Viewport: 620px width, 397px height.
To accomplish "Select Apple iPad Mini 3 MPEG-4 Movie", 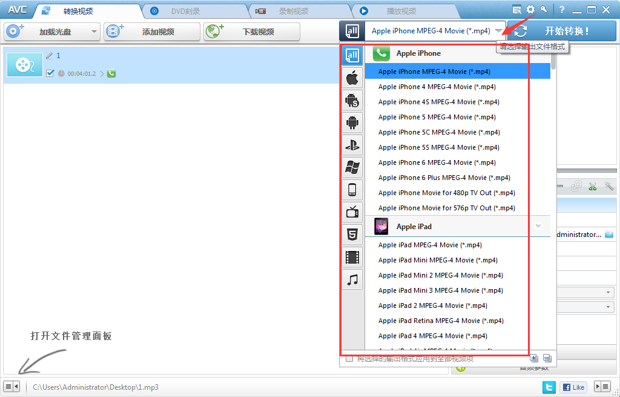I will pos(458,290).
